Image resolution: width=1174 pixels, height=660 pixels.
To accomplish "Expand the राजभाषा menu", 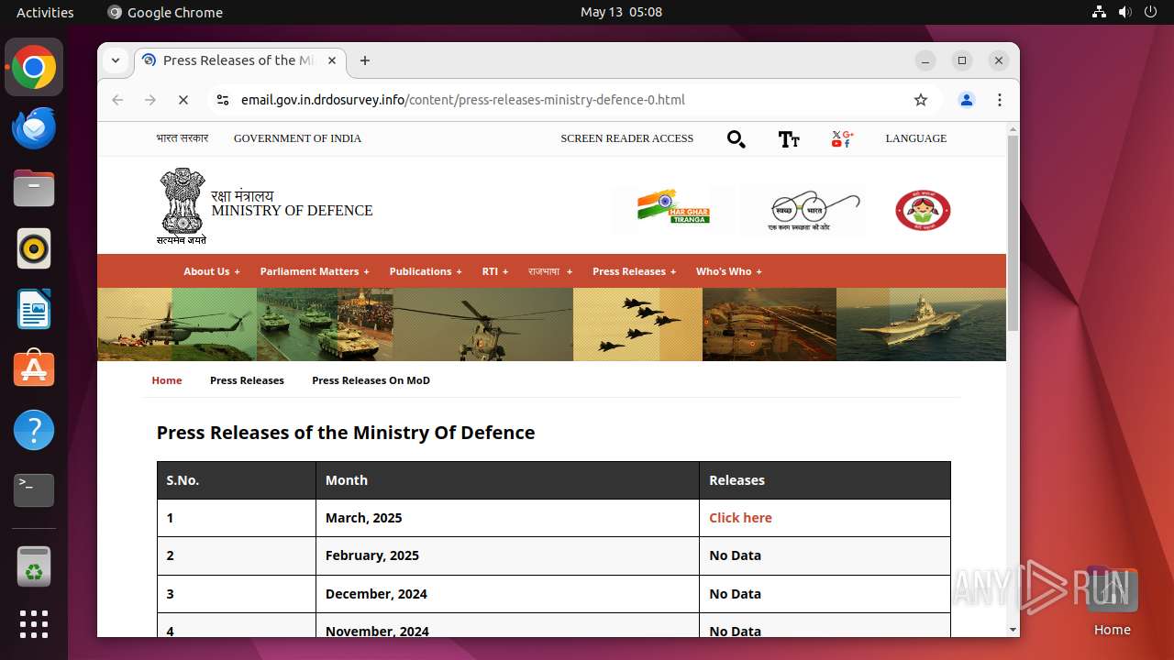I will [550, 271].
